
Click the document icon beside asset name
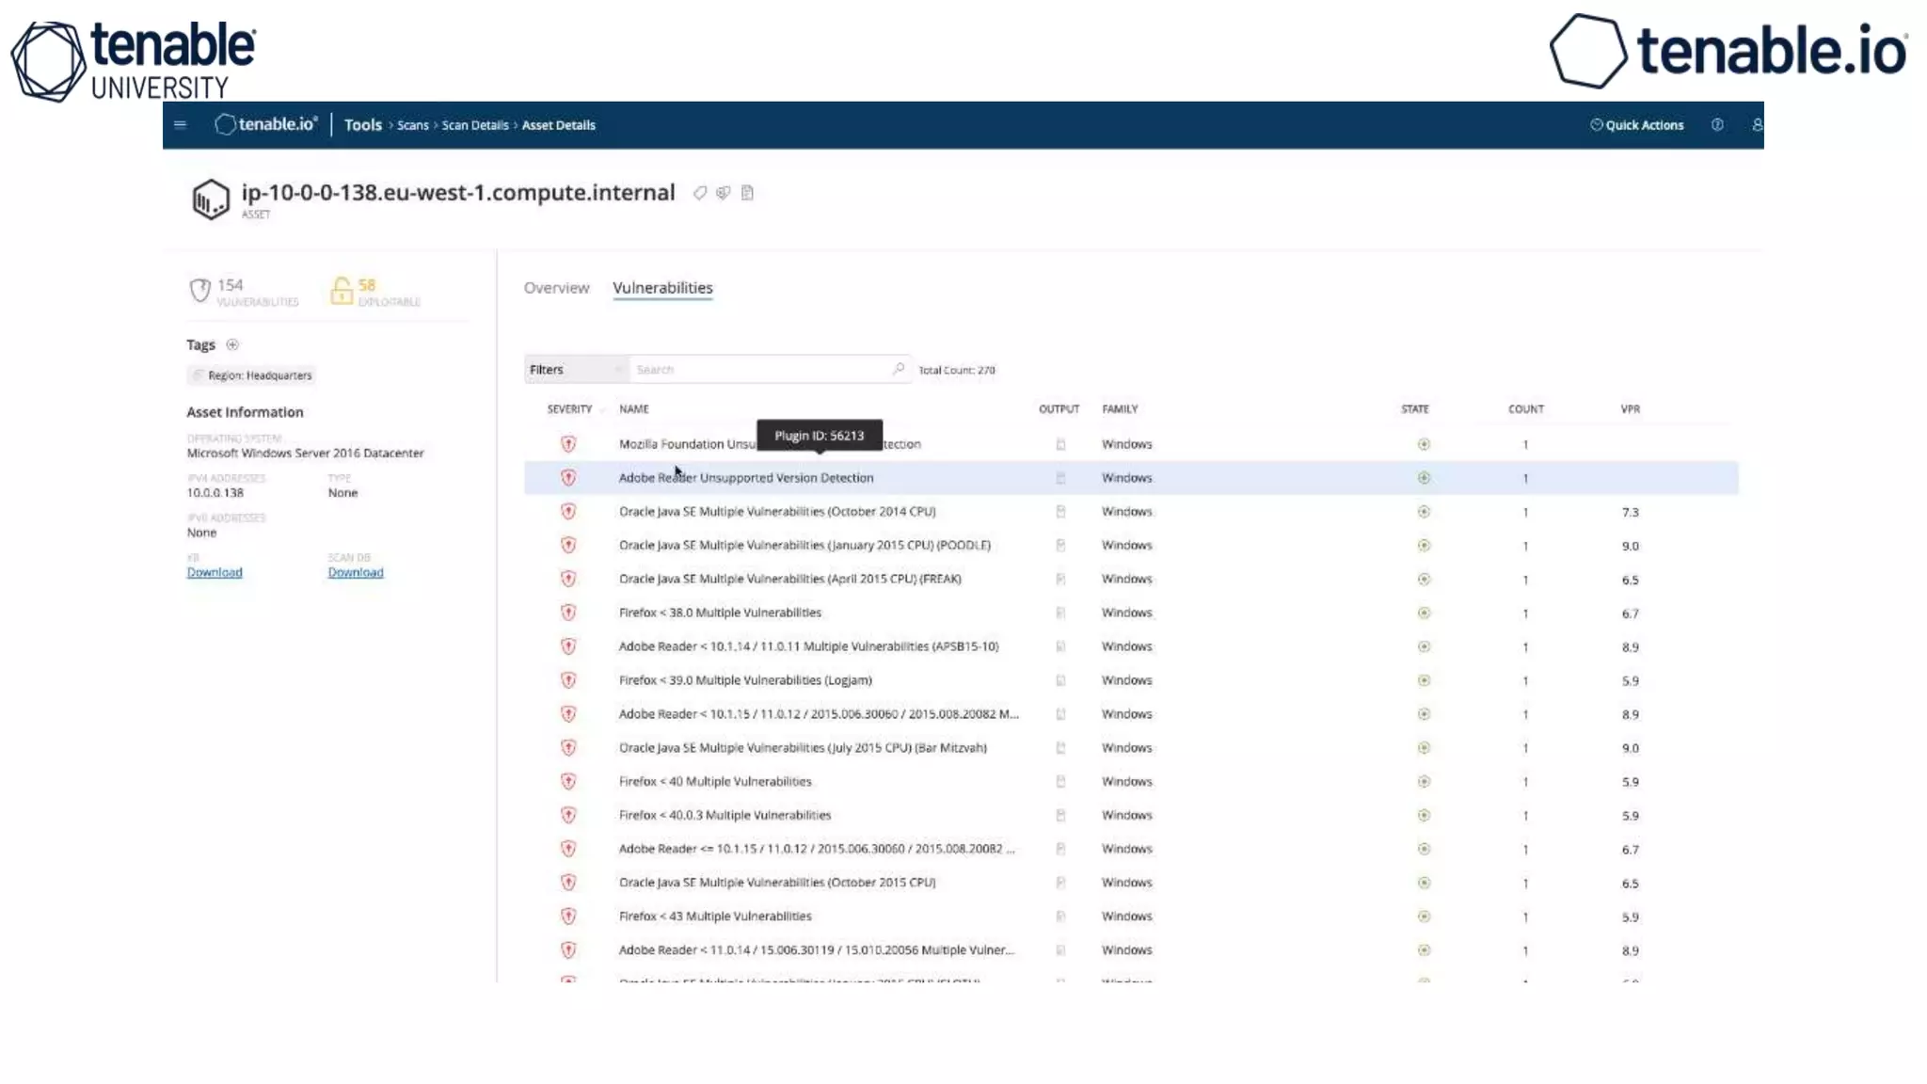[747, 193]
